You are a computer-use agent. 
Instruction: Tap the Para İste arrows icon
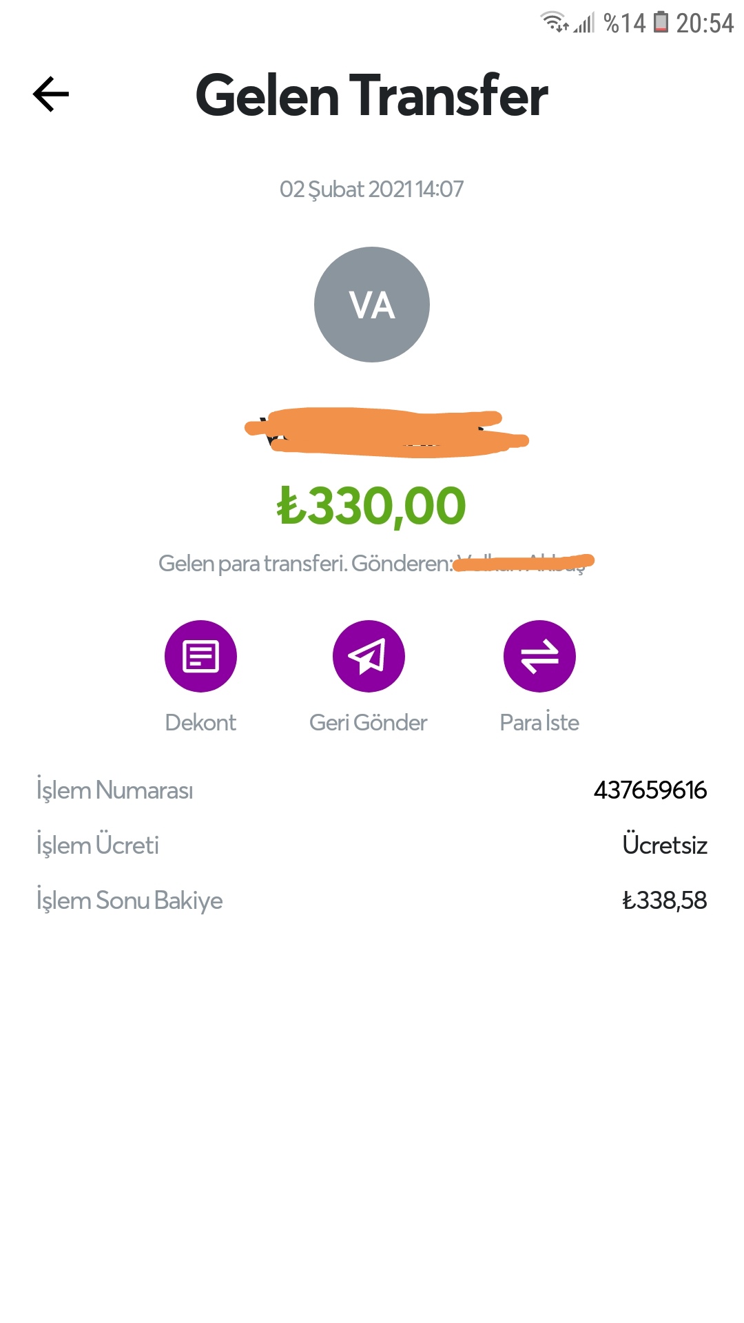(x=539, y=656)
